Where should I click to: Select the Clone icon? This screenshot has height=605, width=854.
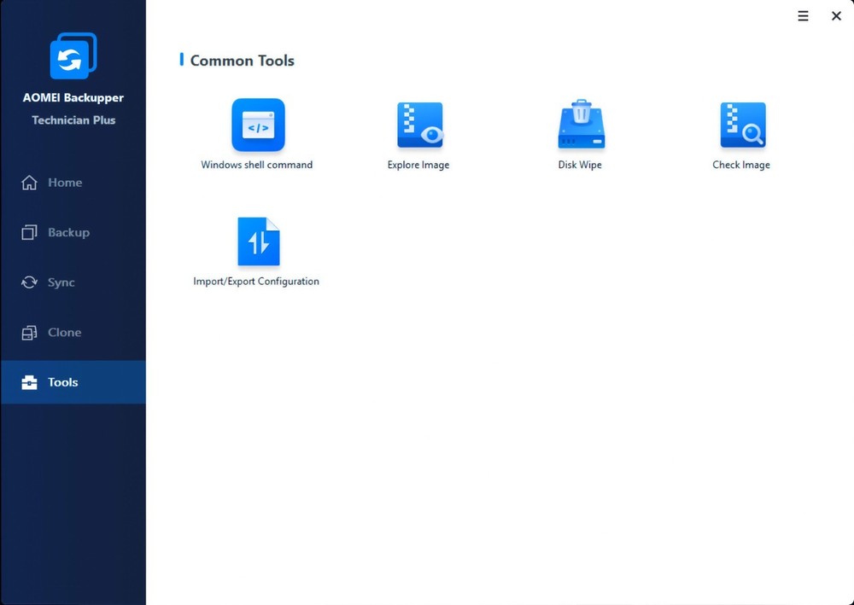[x=29, y=332]
